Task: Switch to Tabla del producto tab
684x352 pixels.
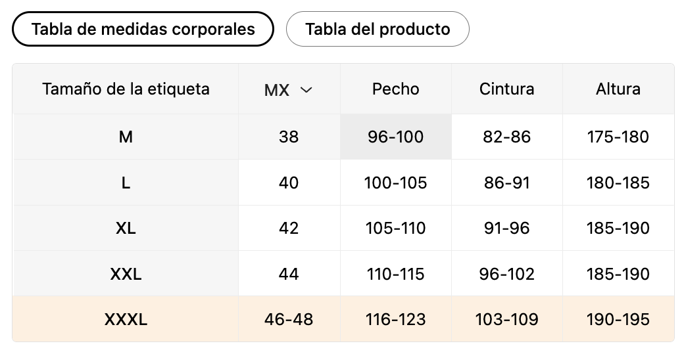Action: click(378, 29)
